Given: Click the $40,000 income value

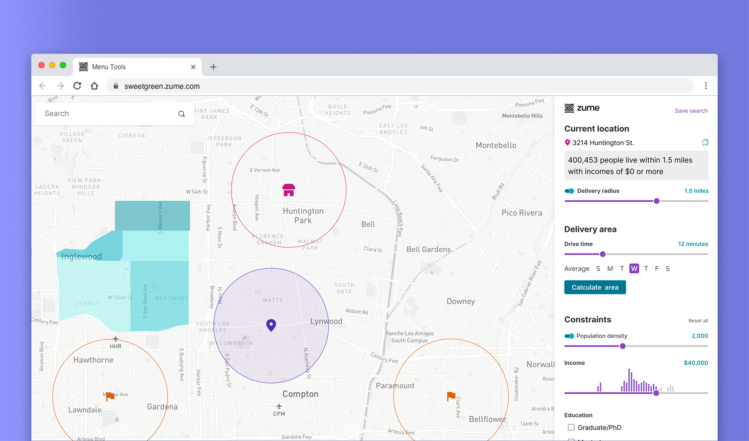Looking at the screenshot, I should [x=696, y=363].
